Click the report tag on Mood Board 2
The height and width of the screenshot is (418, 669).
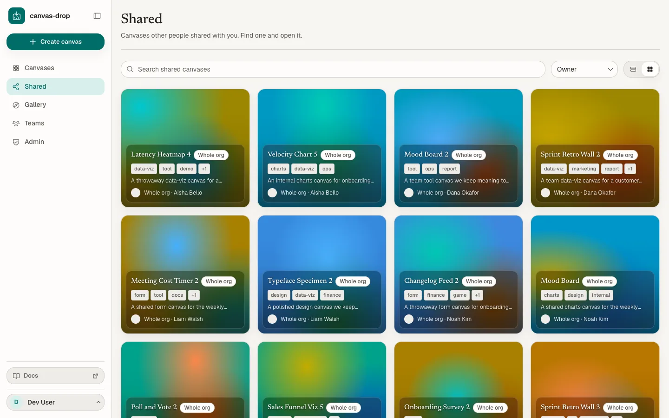click(449, 169)
